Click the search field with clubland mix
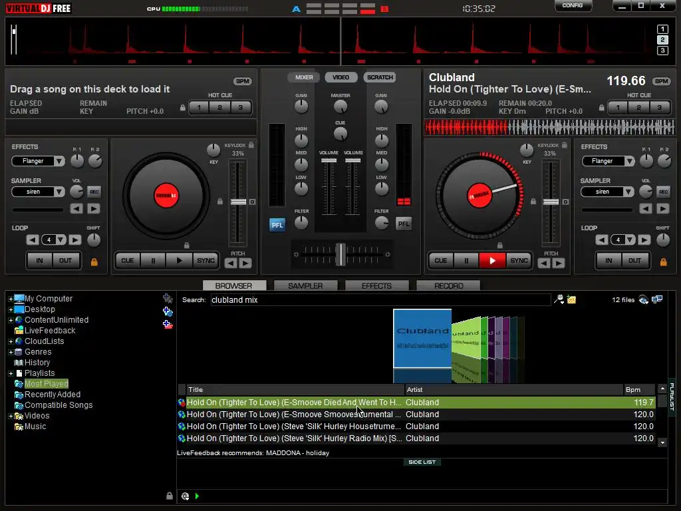 click(x=380, y=300)
